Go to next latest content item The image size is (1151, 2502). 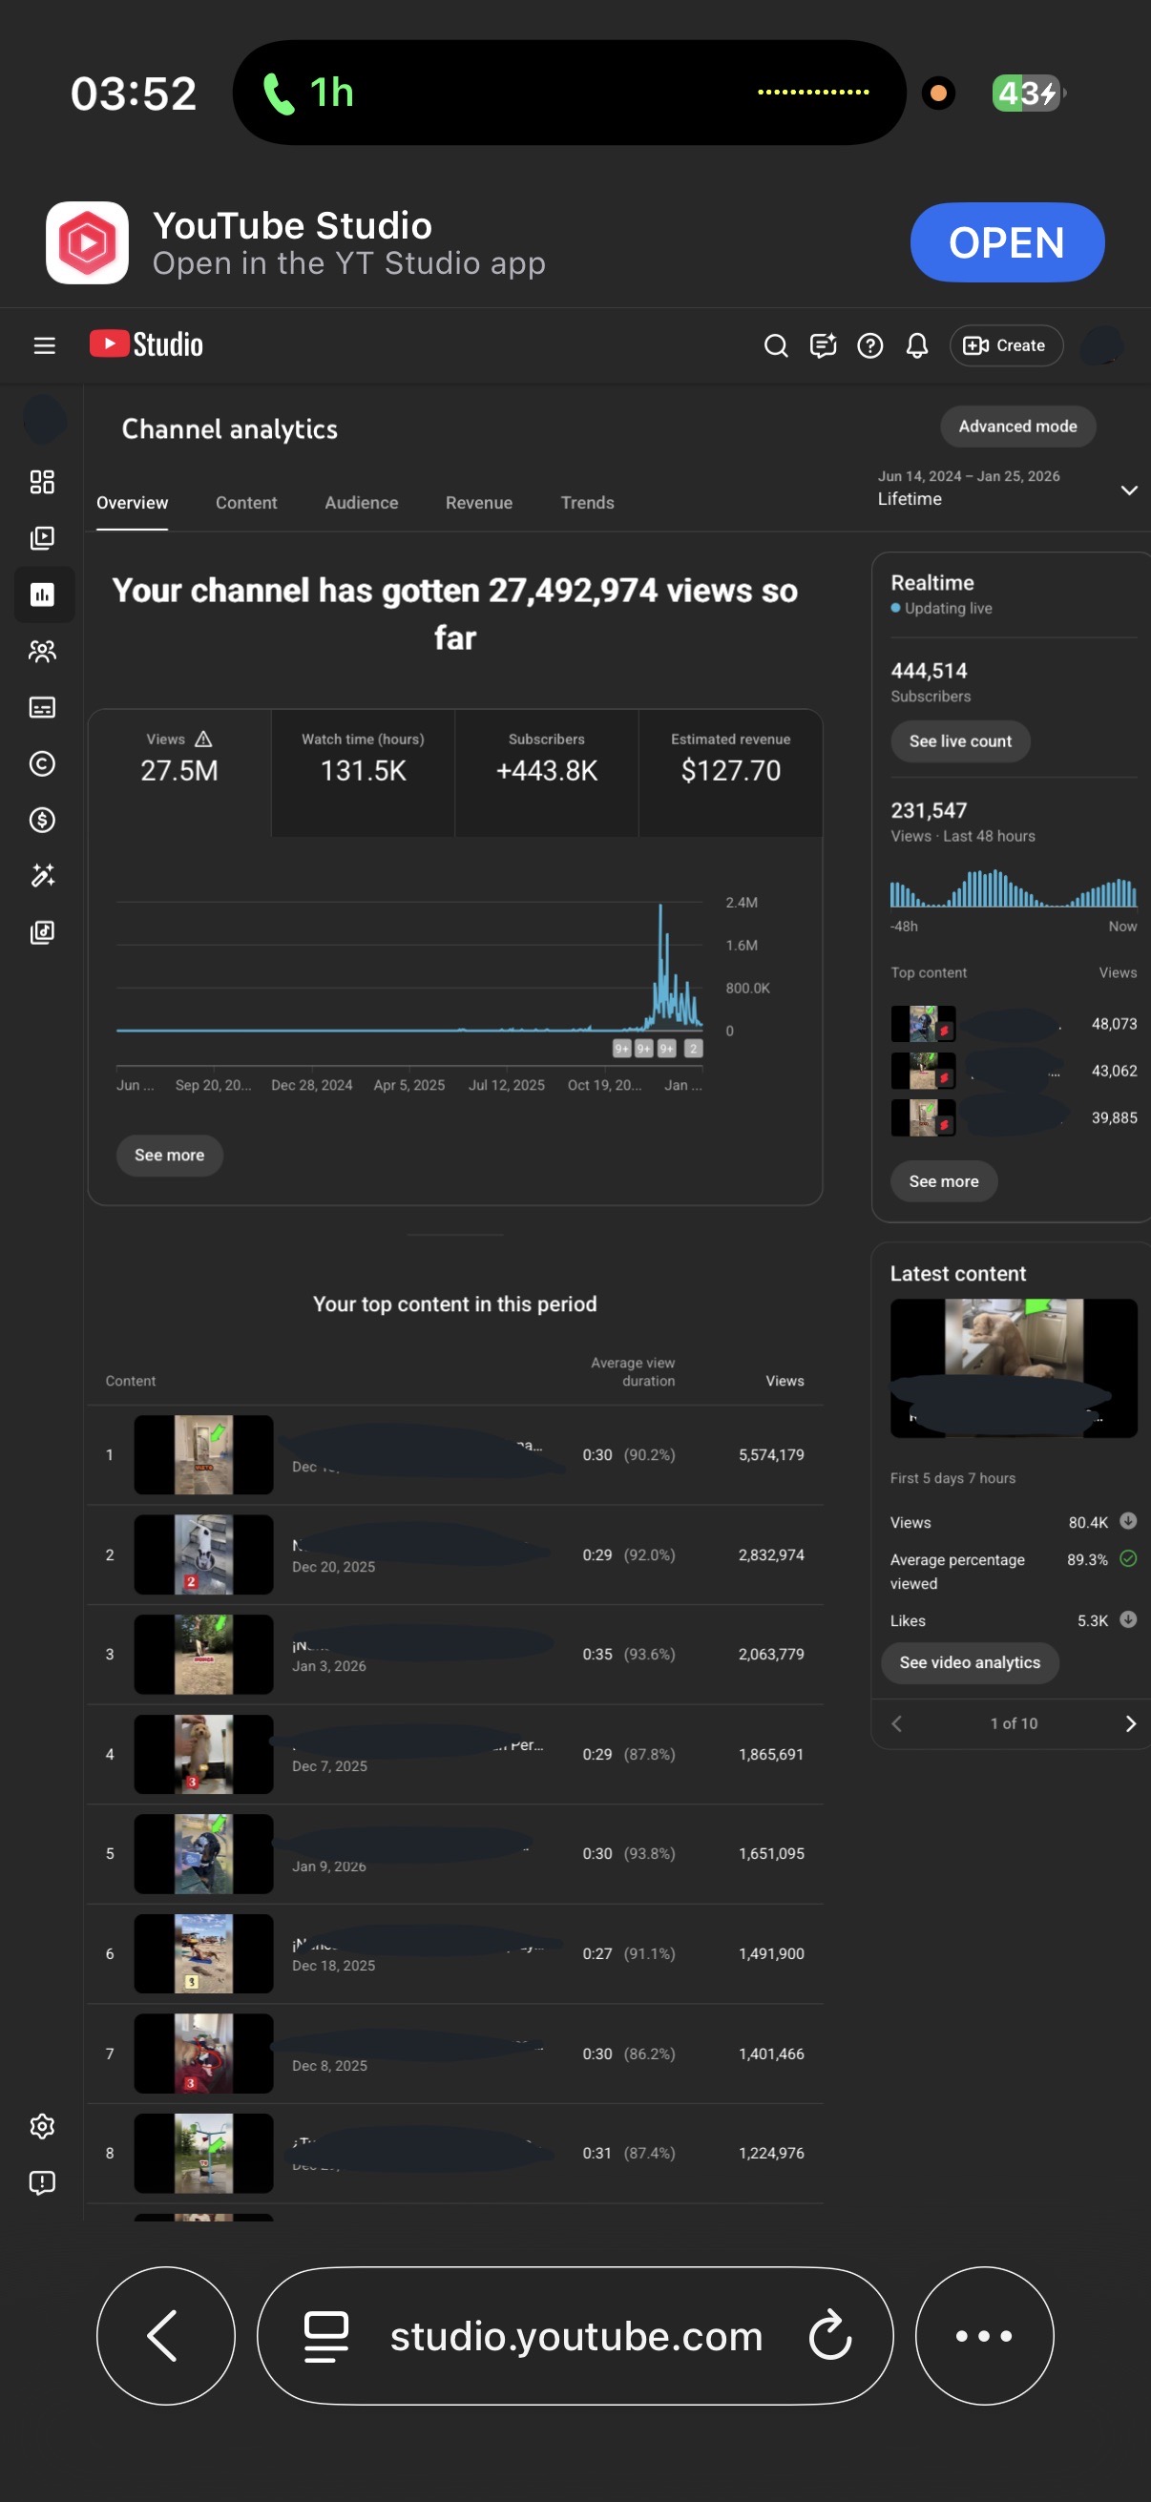1130,1723
